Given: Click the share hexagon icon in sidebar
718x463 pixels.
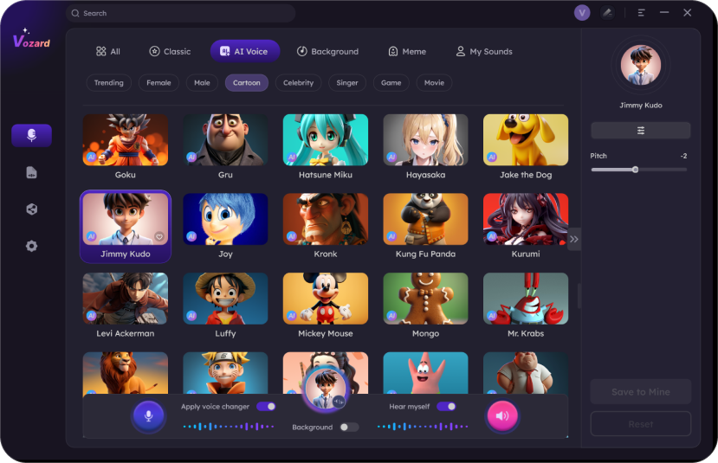Looking at the screenshot, I should tap(31, 209).
